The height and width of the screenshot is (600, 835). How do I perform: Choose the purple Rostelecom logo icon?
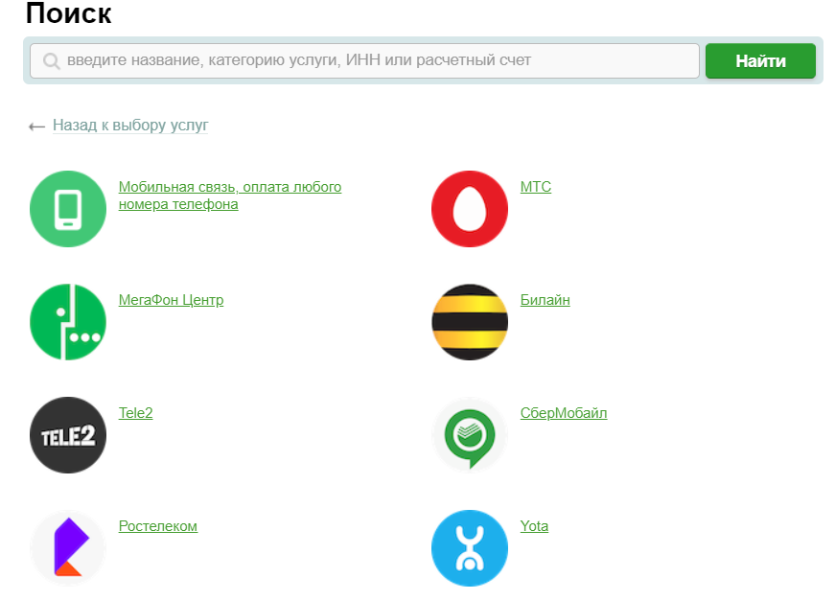(68, 548)
